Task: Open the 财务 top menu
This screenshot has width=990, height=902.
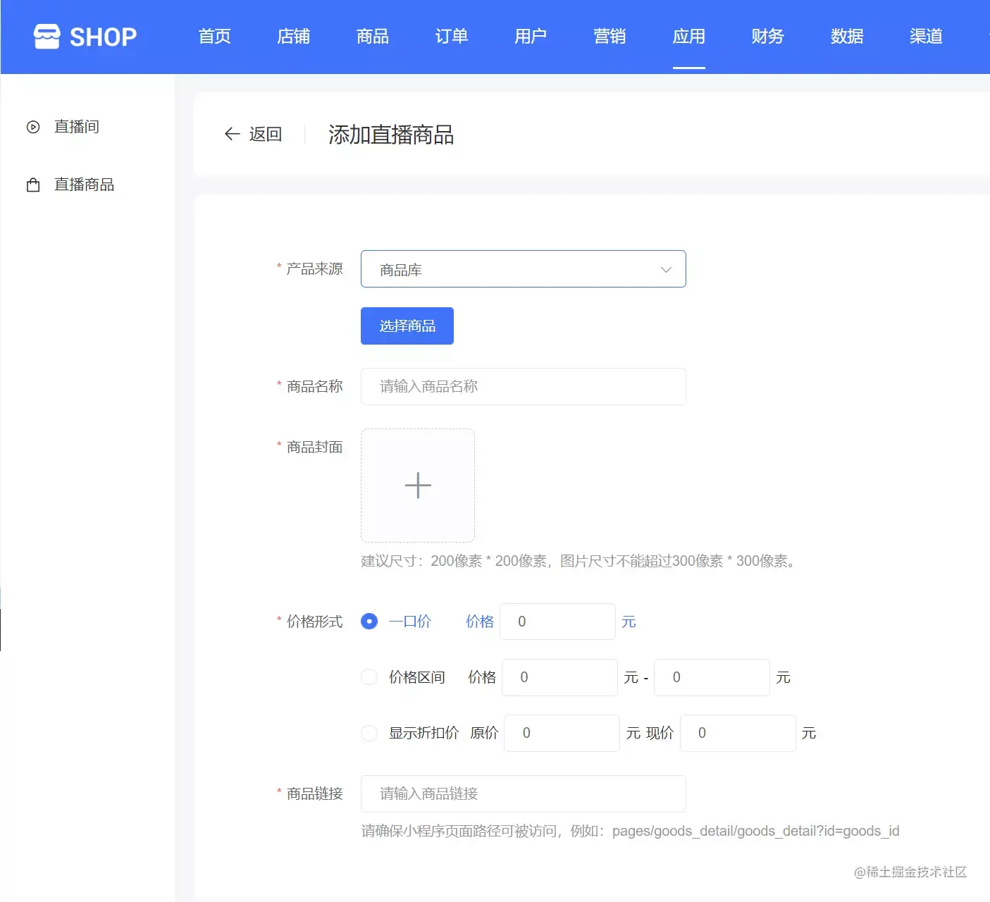Action: pyautogui.click(x=768, y=37)
